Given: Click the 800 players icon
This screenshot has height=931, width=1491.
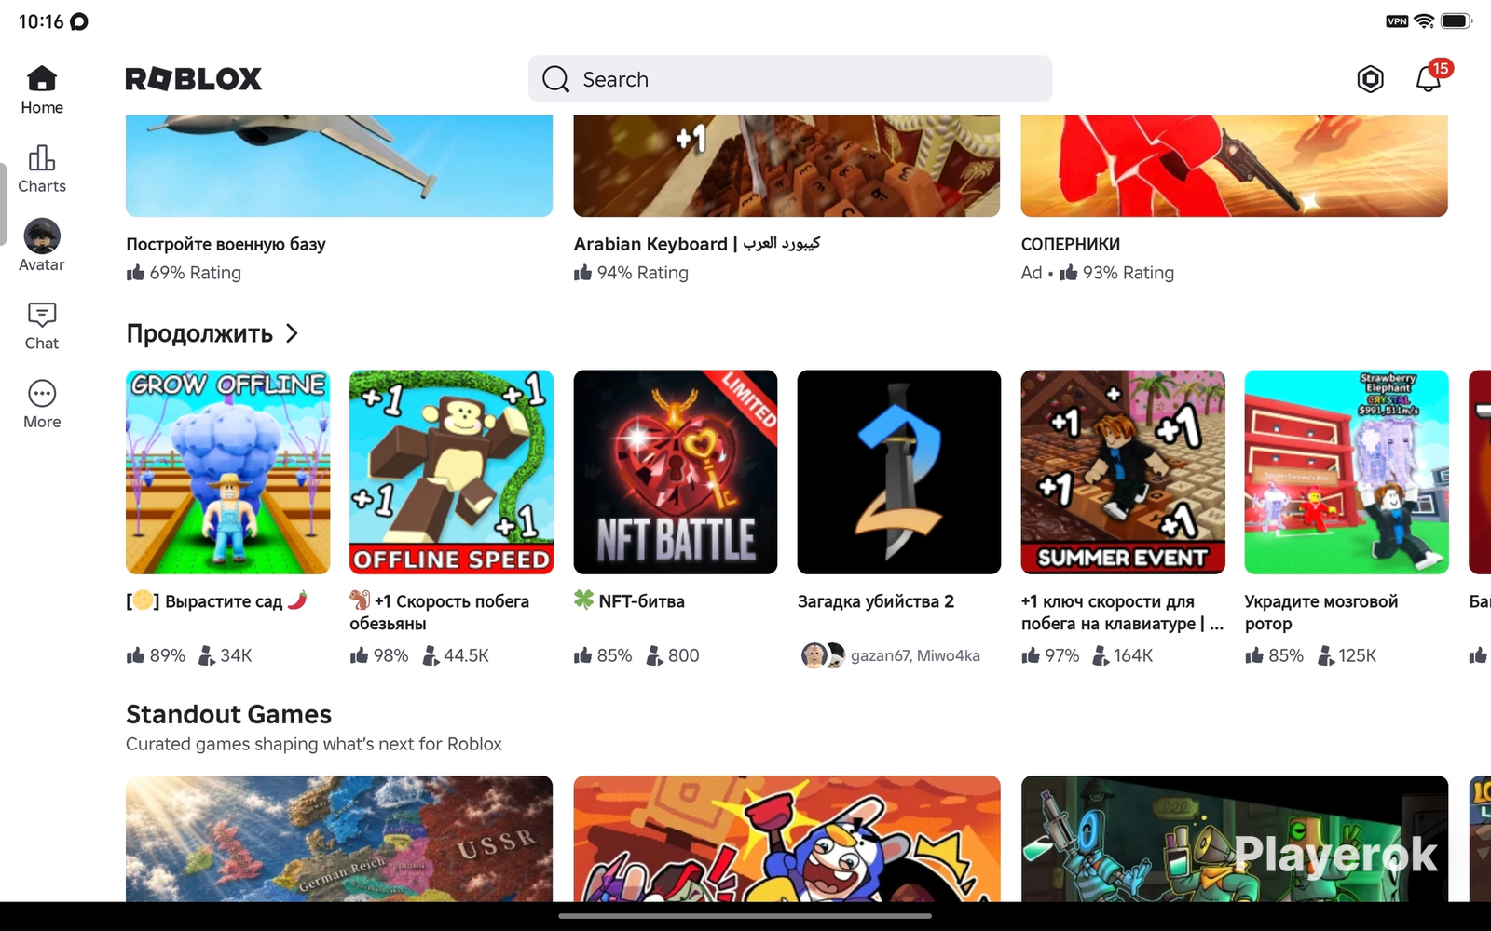Looking at the screenshot, I should (x=655, y=655).
